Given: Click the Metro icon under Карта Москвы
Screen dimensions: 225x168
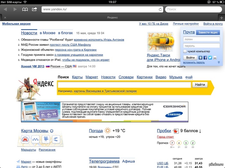Looking at the screenshot, I should click(25, 140).
